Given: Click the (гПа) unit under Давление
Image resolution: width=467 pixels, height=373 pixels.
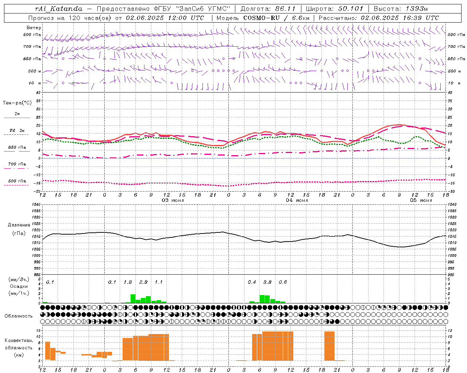Looking at the screenshot, I should tap(19, 233).
